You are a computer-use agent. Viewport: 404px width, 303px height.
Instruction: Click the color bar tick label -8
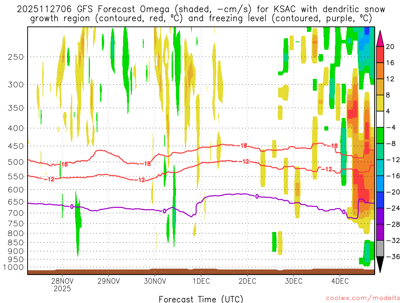pyautogui.click(x=390, y=144)
